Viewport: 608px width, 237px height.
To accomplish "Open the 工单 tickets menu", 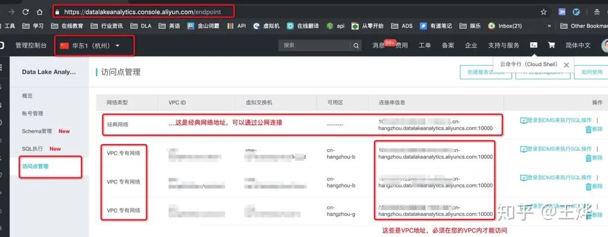I will click(424, 46).
